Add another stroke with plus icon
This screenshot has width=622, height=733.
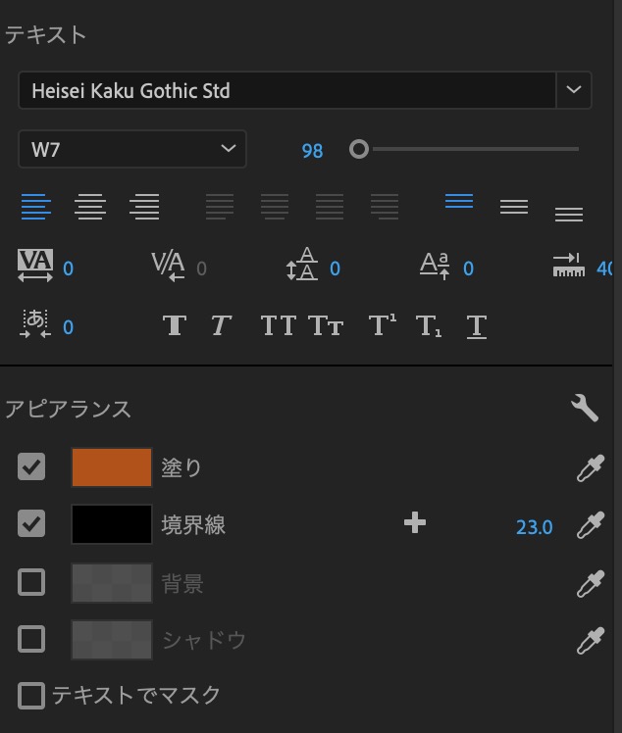[415, 523]
